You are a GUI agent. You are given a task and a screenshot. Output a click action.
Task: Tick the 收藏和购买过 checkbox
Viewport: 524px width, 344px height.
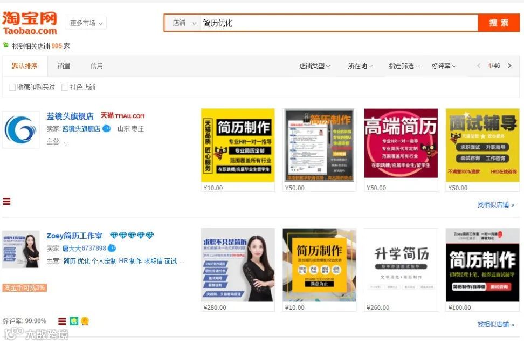[12, 87]
